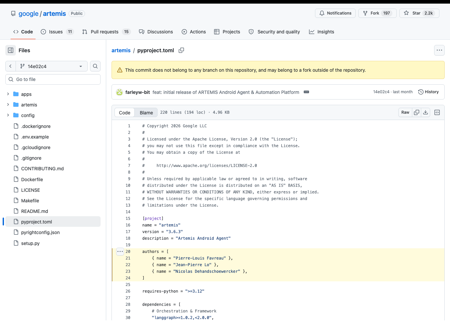This screenshot has height=324, width=450.
Task: View file History
Action: (x=428, y=92)
